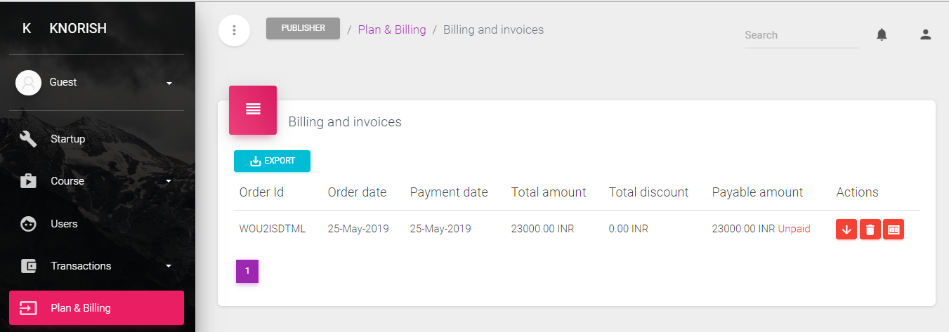Click the pink Billing list icon
Screen dimensions: 949x332
tap(253, 109)
